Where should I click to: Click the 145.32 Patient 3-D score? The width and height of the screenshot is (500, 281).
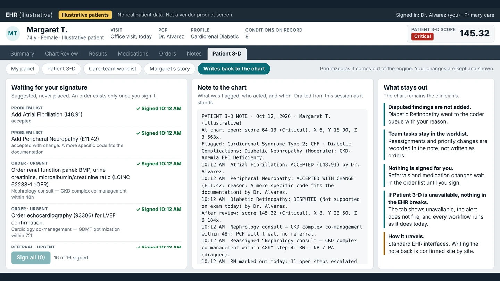coord(475,33)
